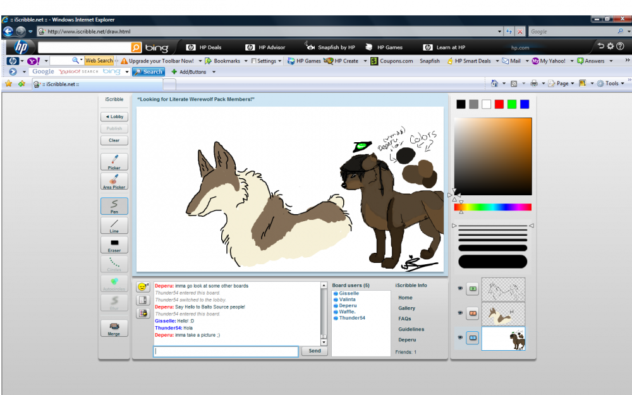Open Learn at HP toolbar item
Screen dimensions: 632x395
pos(444,47)
